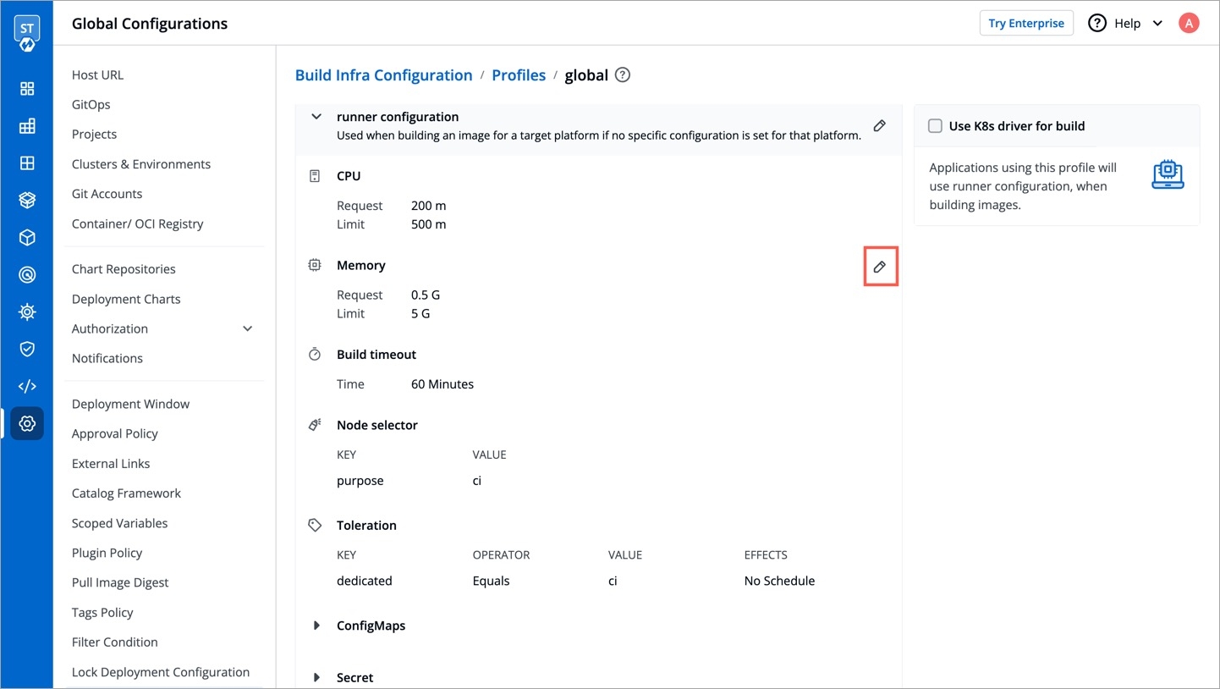Open the cube icon in sidebar
The image size is (1220, 689).
click(x=27, y=238)
